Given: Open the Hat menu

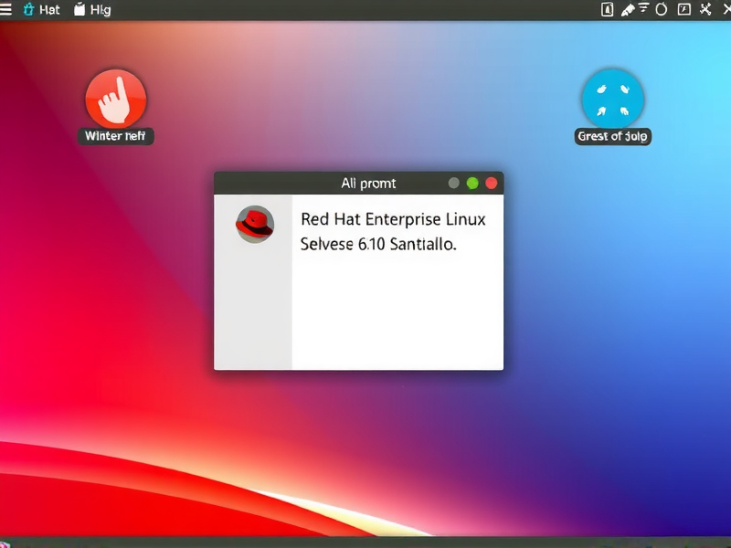Looking at the screenshot, I should [43, 10].
